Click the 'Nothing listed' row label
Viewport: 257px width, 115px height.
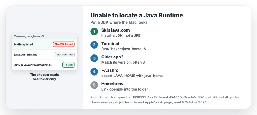pyautogui.click(x=24, y=44)
